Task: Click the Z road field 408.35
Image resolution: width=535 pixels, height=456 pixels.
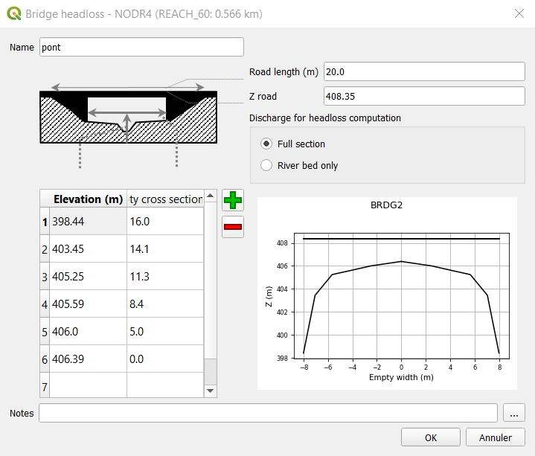Action: pos(424,96)
